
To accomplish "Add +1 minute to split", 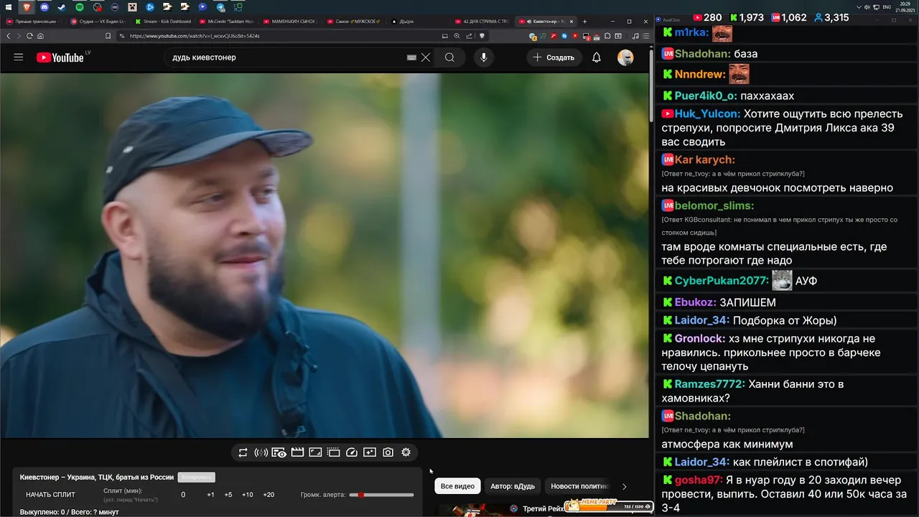I will [x=210, y=495].
